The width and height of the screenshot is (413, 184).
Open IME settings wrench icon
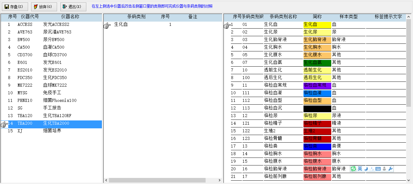click(x=390, y=169)
